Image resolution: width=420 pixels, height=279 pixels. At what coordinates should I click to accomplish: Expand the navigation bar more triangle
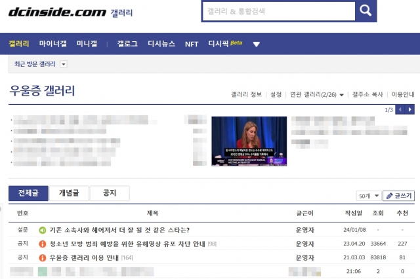pyautogui.click(x=257, y=44)
